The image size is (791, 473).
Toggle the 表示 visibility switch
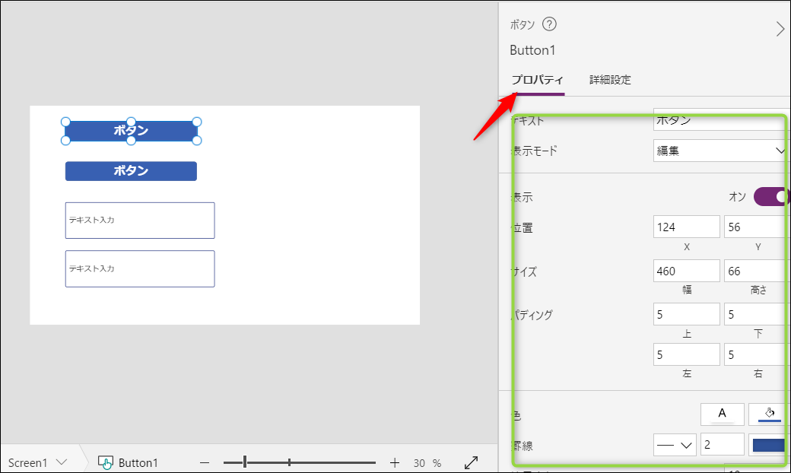(770, 197)
